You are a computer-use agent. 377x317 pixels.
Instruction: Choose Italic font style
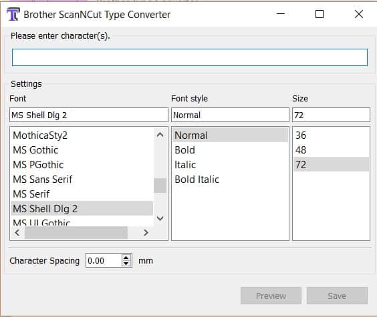(230, 165)
